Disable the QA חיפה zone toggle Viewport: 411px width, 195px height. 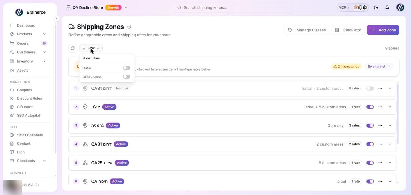tap(370, 181)
